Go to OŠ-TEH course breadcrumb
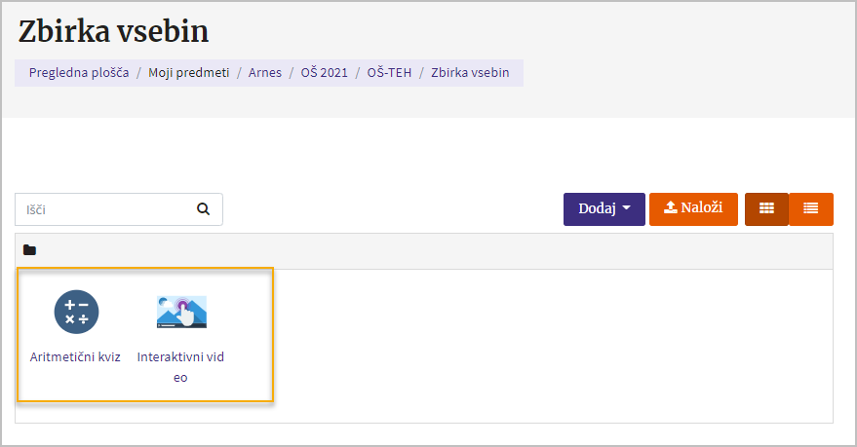The width and height of the screenshot is (857, 447). point(387,72)
